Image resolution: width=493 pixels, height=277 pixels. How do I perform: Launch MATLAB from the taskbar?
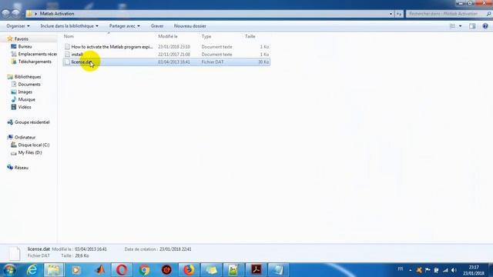click(99, 270)
